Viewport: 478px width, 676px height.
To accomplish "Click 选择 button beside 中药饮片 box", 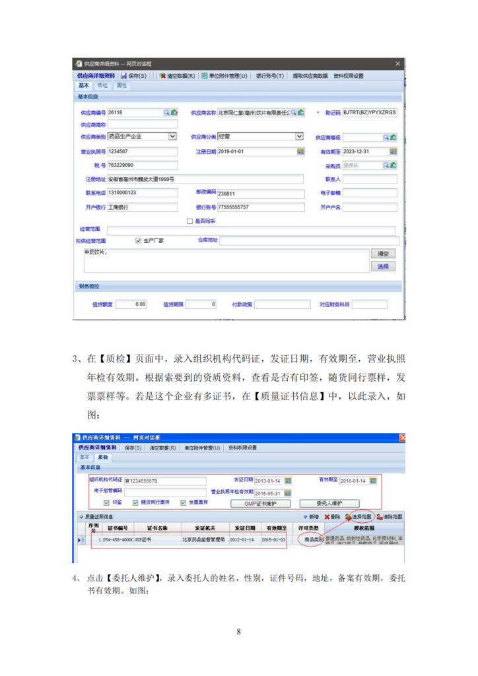I will click(383, 267).
